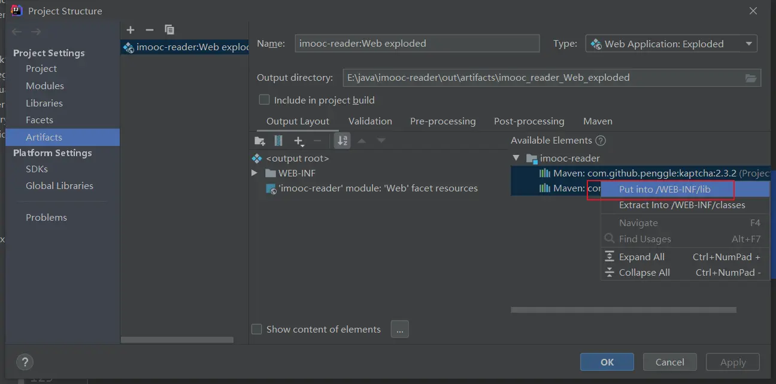This screenshot has height=384, width=776.
Task: Click the help question mark button
Action: click(25, 362)
